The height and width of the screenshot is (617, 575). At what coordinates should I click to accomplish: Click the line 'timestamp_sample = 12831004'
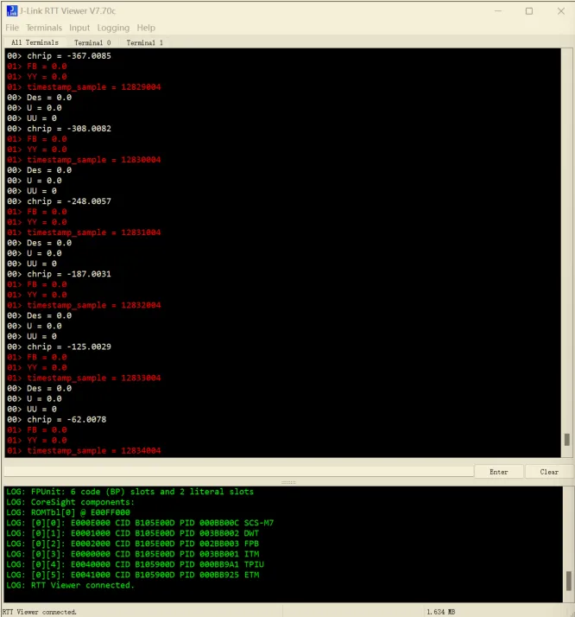click(84, 232)
